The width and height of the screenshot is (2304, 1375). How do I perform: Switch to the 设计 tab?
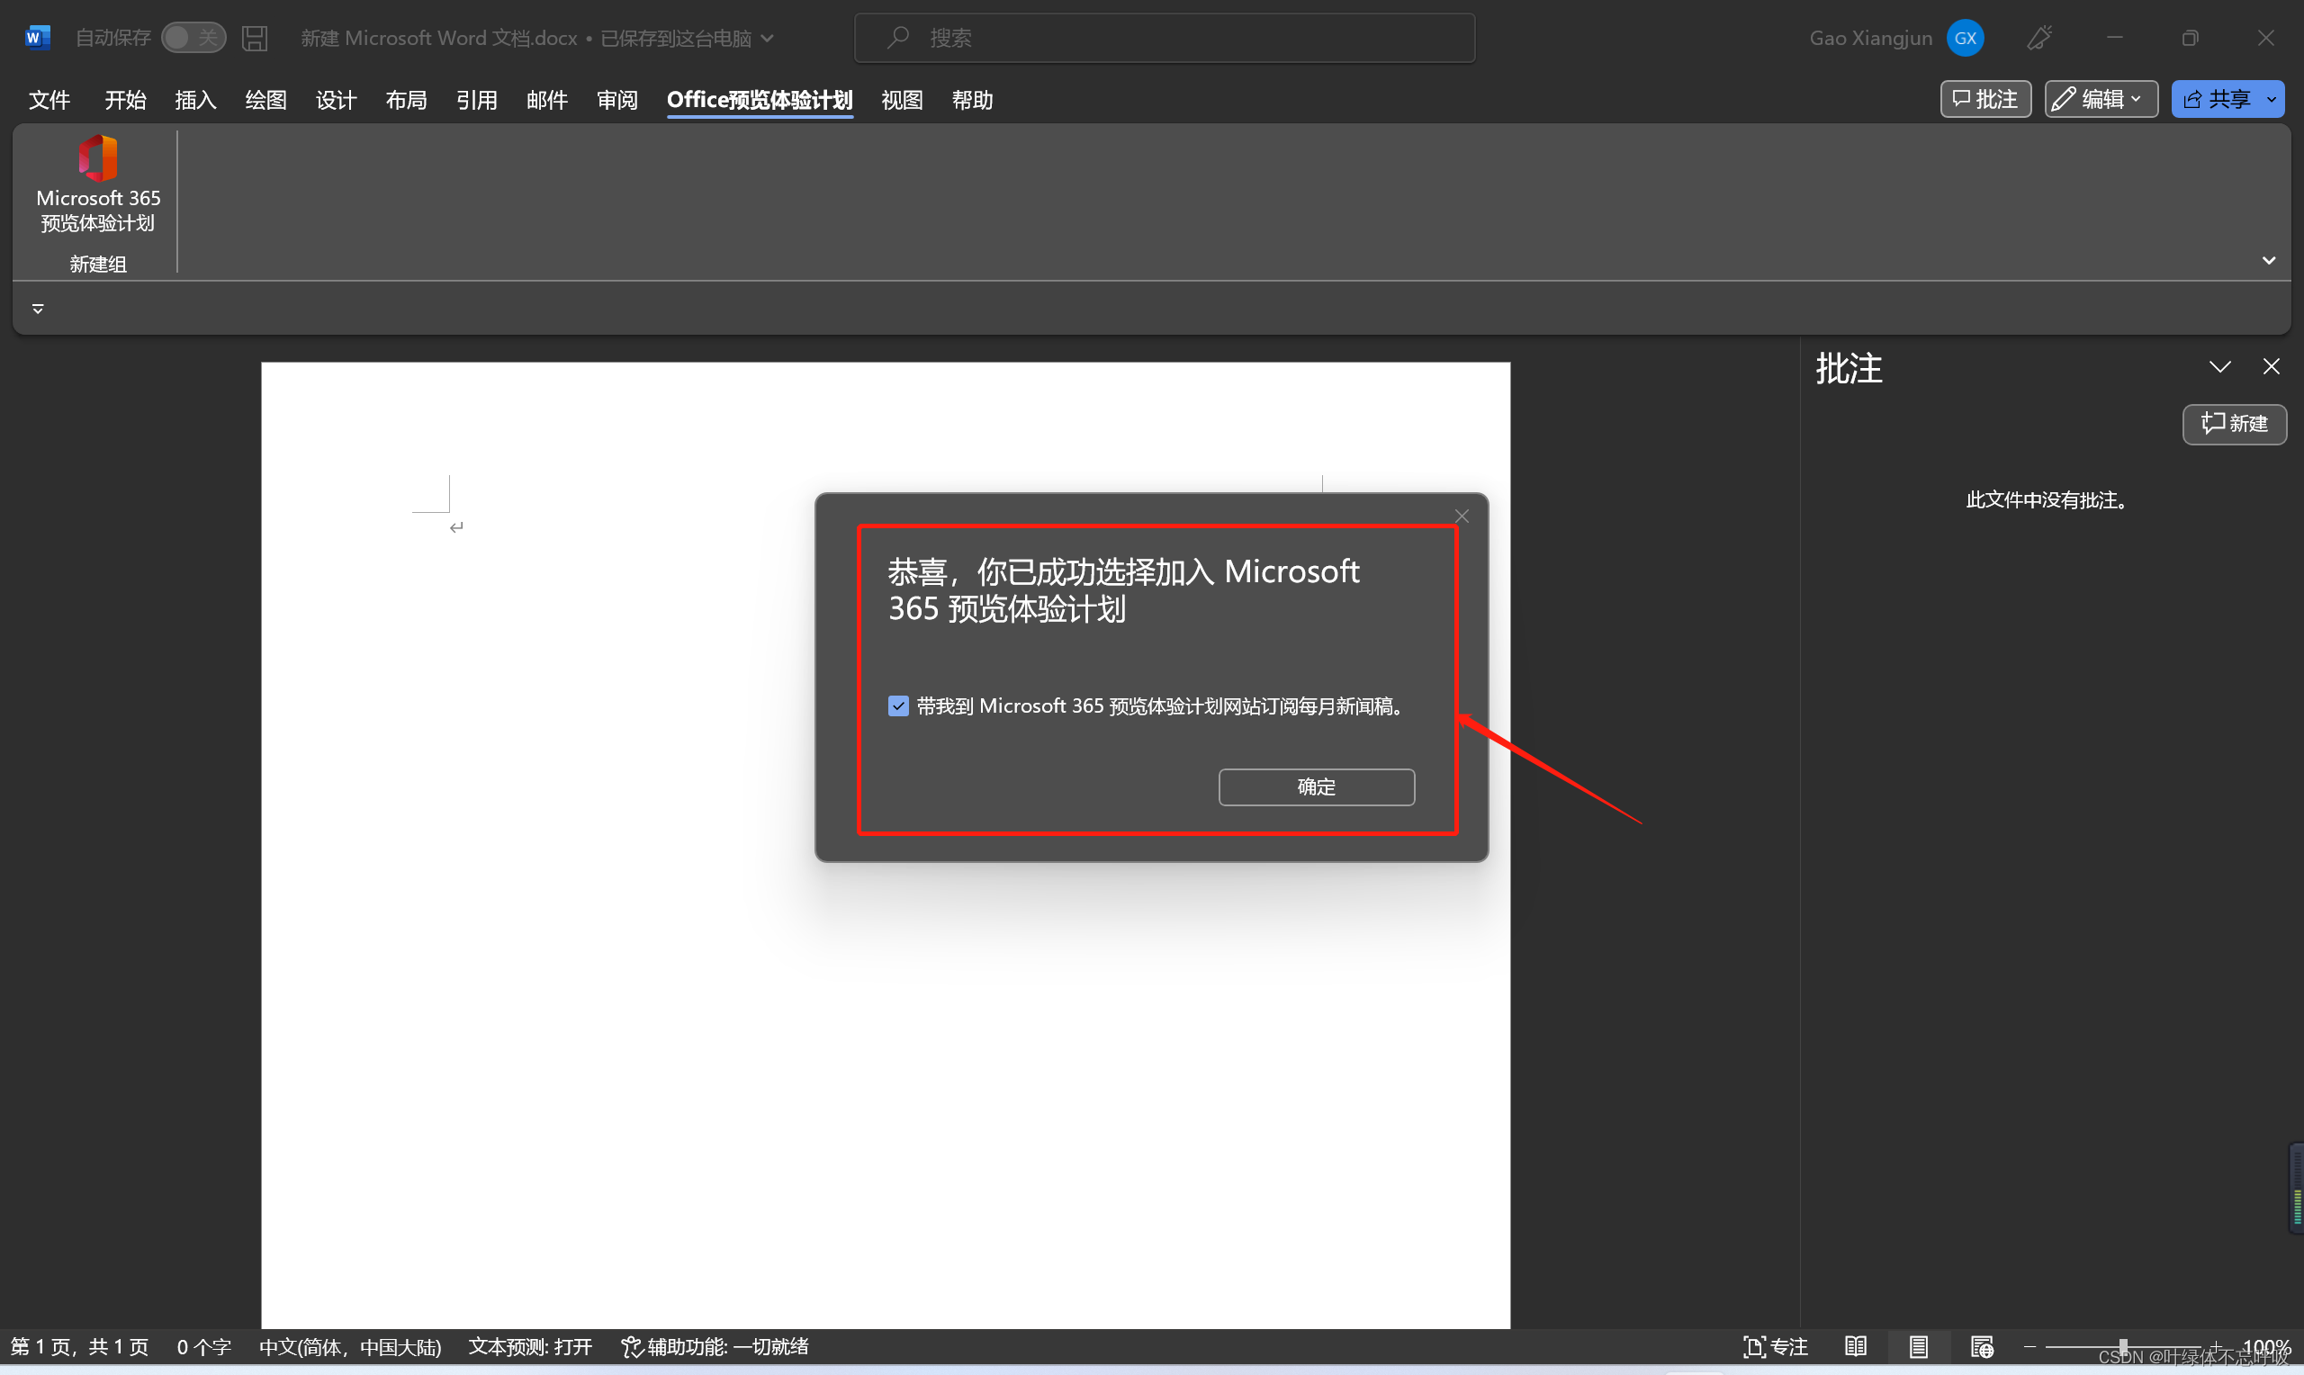[337, 100]
